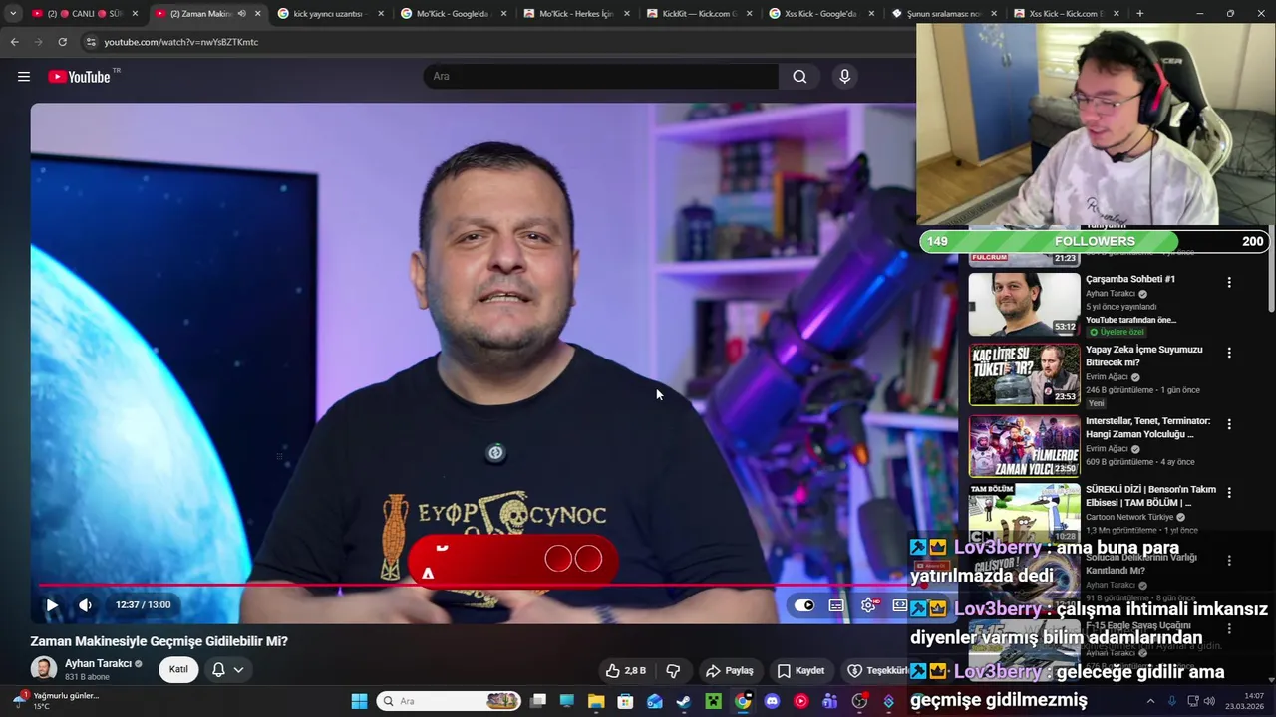Switch to 'Şunun sıralaması' tab
Screen dimensions: 1276x717
pyautogui.click(x=945, y=14)
